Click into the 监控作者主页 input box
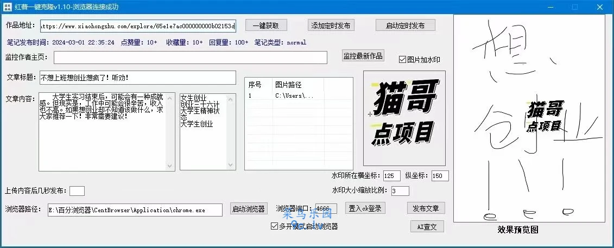The height and width of the screenshot is (248, 614). click(190, 58)
